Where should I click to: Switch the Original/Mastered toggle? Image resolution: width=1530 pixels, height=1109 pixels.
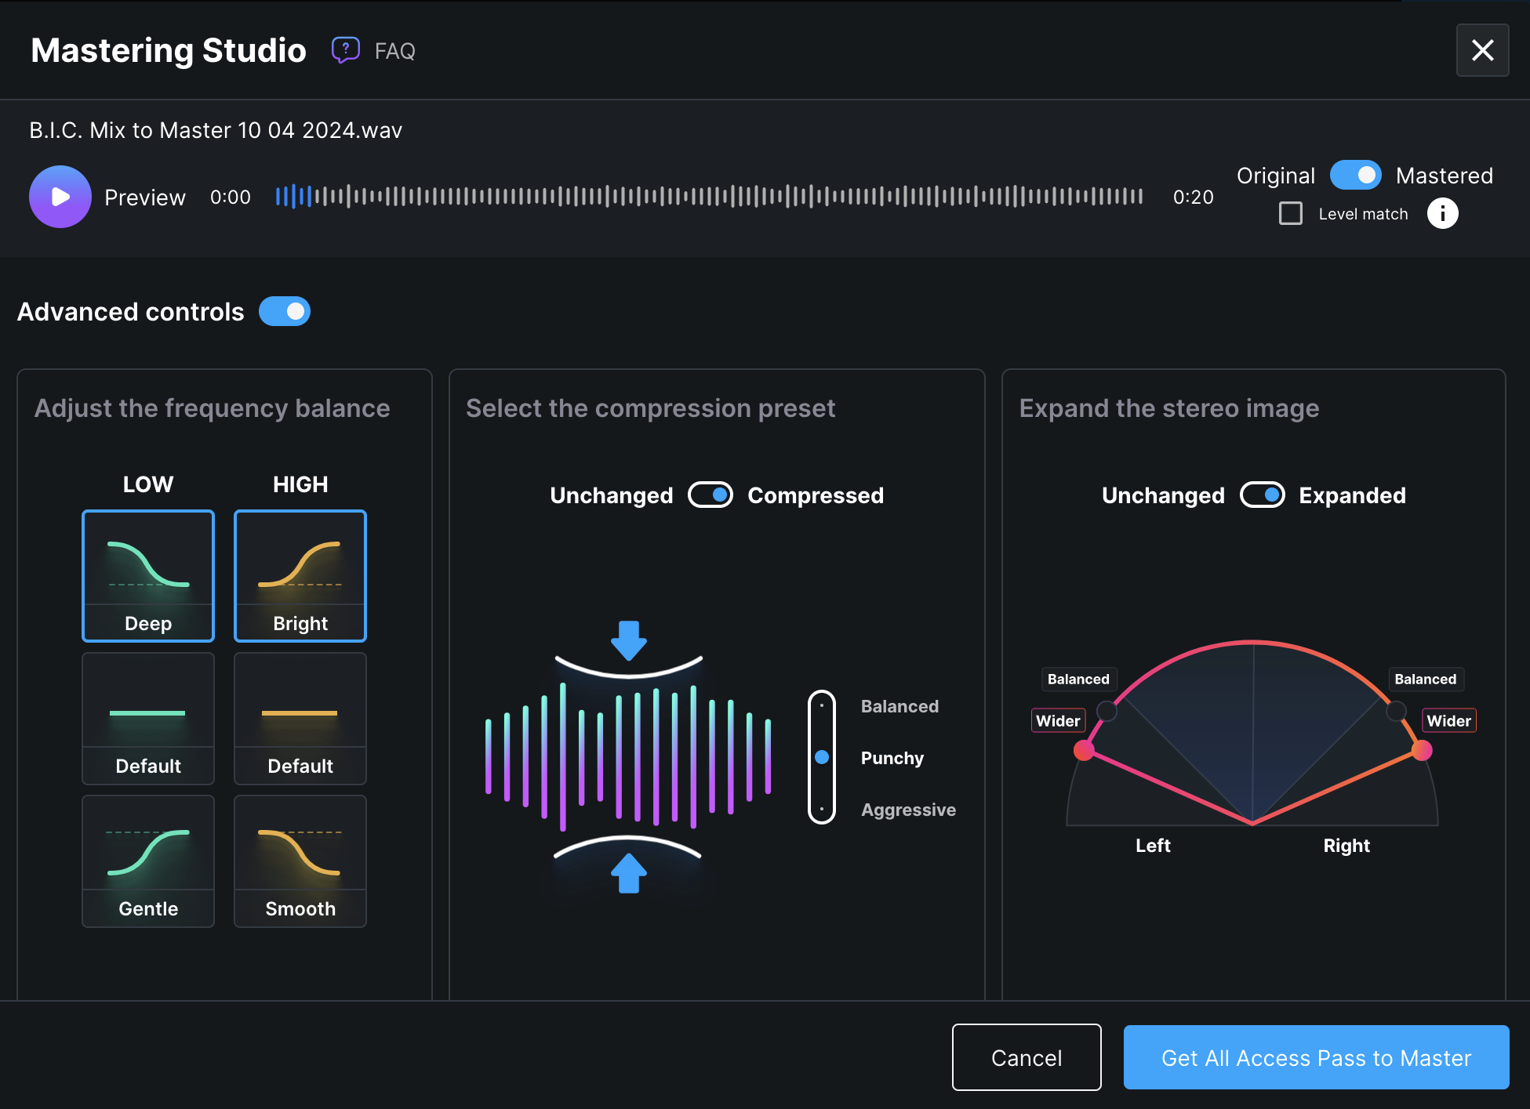[x=1355, y=176]
